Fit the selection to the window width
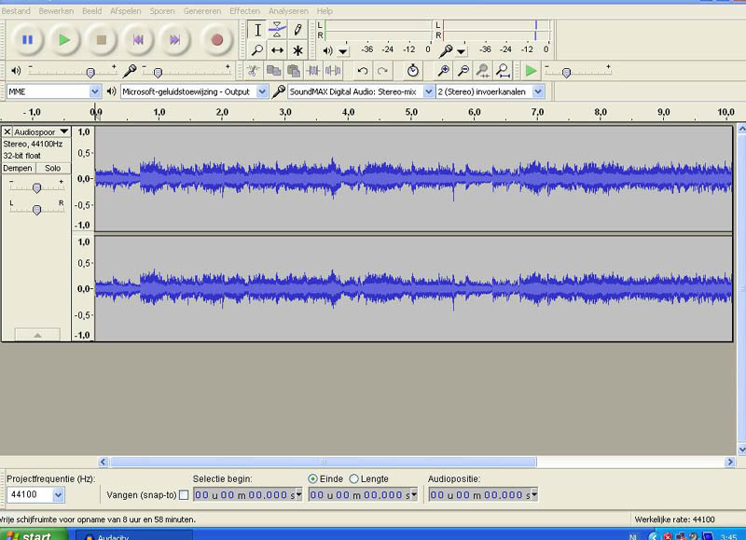746x540 pixels. 483,71
